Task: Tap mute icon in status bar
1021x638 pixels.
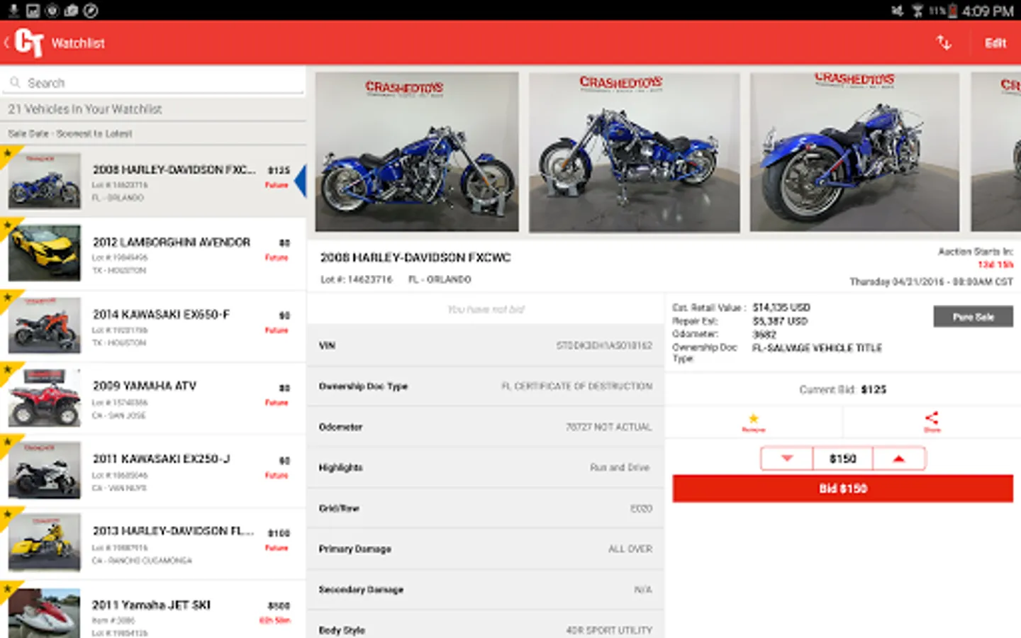Action: (897, 11)
